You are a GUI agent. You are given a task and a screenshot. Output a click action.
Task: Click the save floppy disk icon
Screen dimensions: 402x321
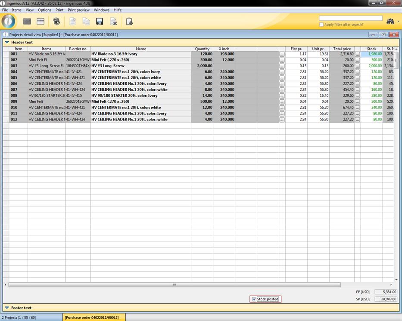click(x=100, y=22)
